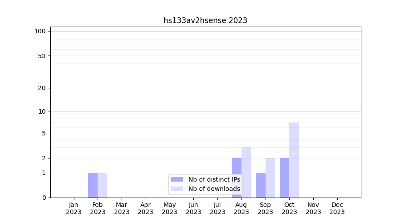Click the September distinct IPs bar
This screenshot has height=222, width=401.
(x=261, y=185)
